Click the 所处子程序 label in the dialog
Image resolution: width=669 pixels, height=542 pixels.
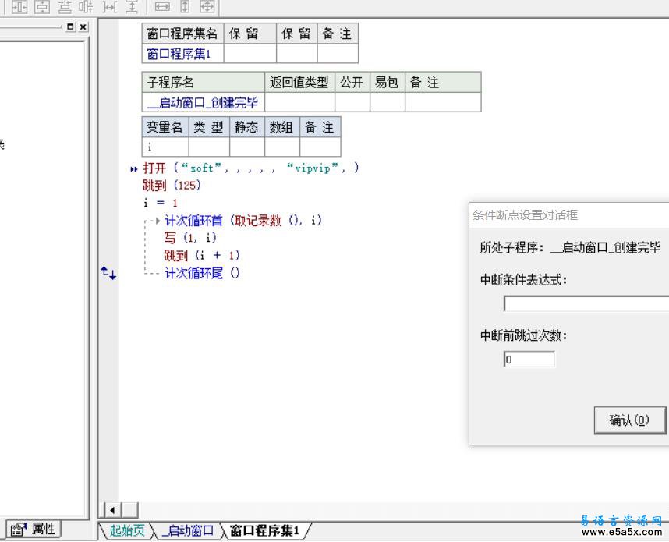(511, 247)
